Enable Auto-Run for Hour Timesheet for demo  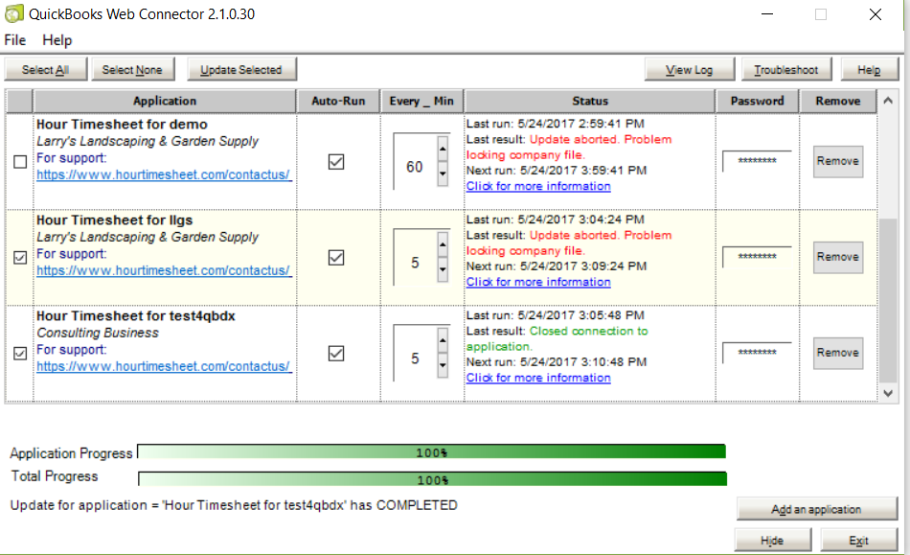(335, 161)
